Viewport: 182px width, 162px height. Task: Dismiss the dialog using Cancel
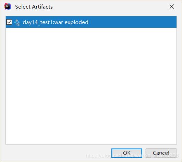pos(161,153)
